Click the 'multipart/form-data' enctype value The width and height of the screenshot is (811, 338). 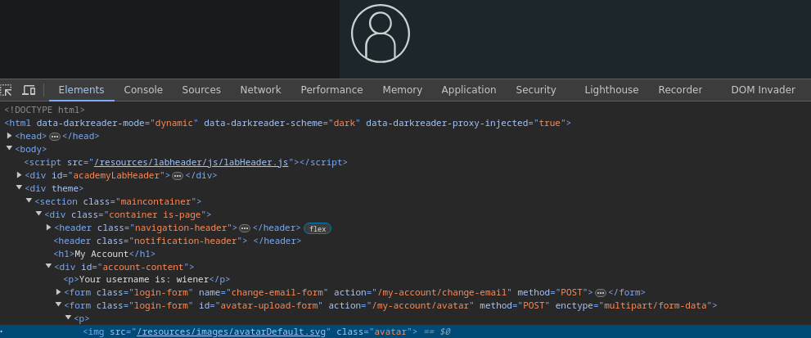[656, 305]
